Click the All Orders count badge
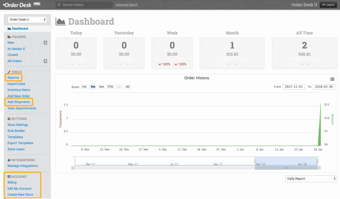The height and width of the screenshot is (199, 340). point(45,61)
